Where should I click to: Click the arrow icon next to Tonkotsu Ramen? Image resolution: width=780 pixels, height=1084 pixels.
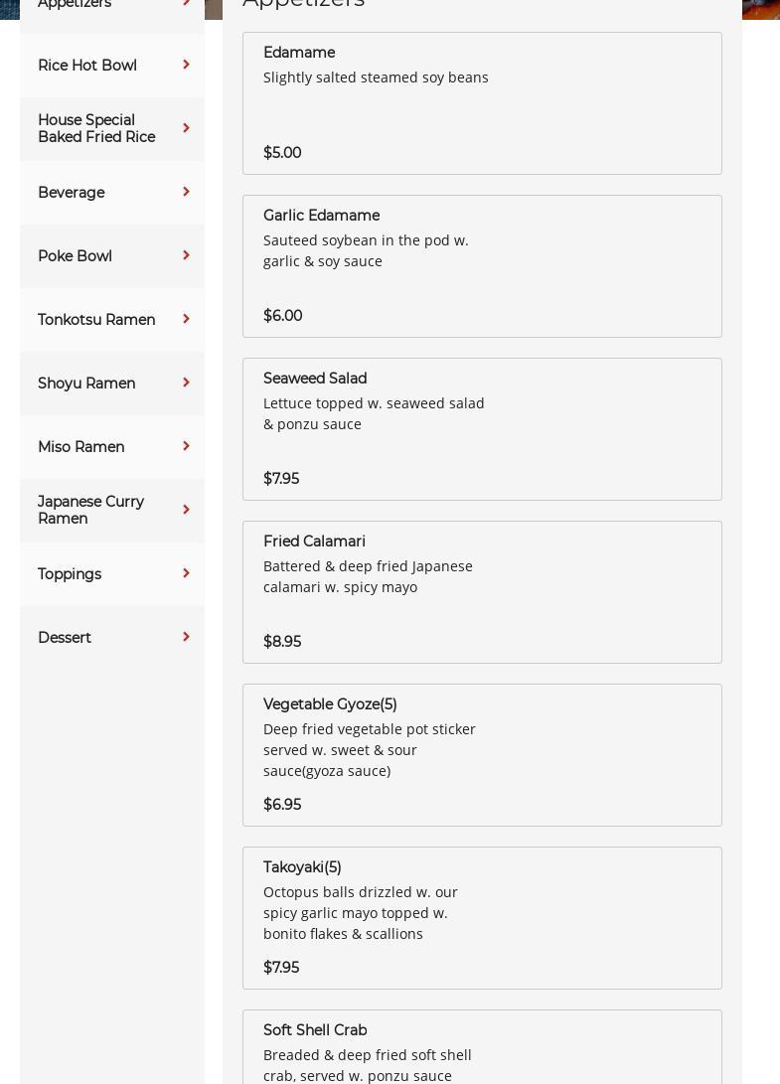click(186, 319)
